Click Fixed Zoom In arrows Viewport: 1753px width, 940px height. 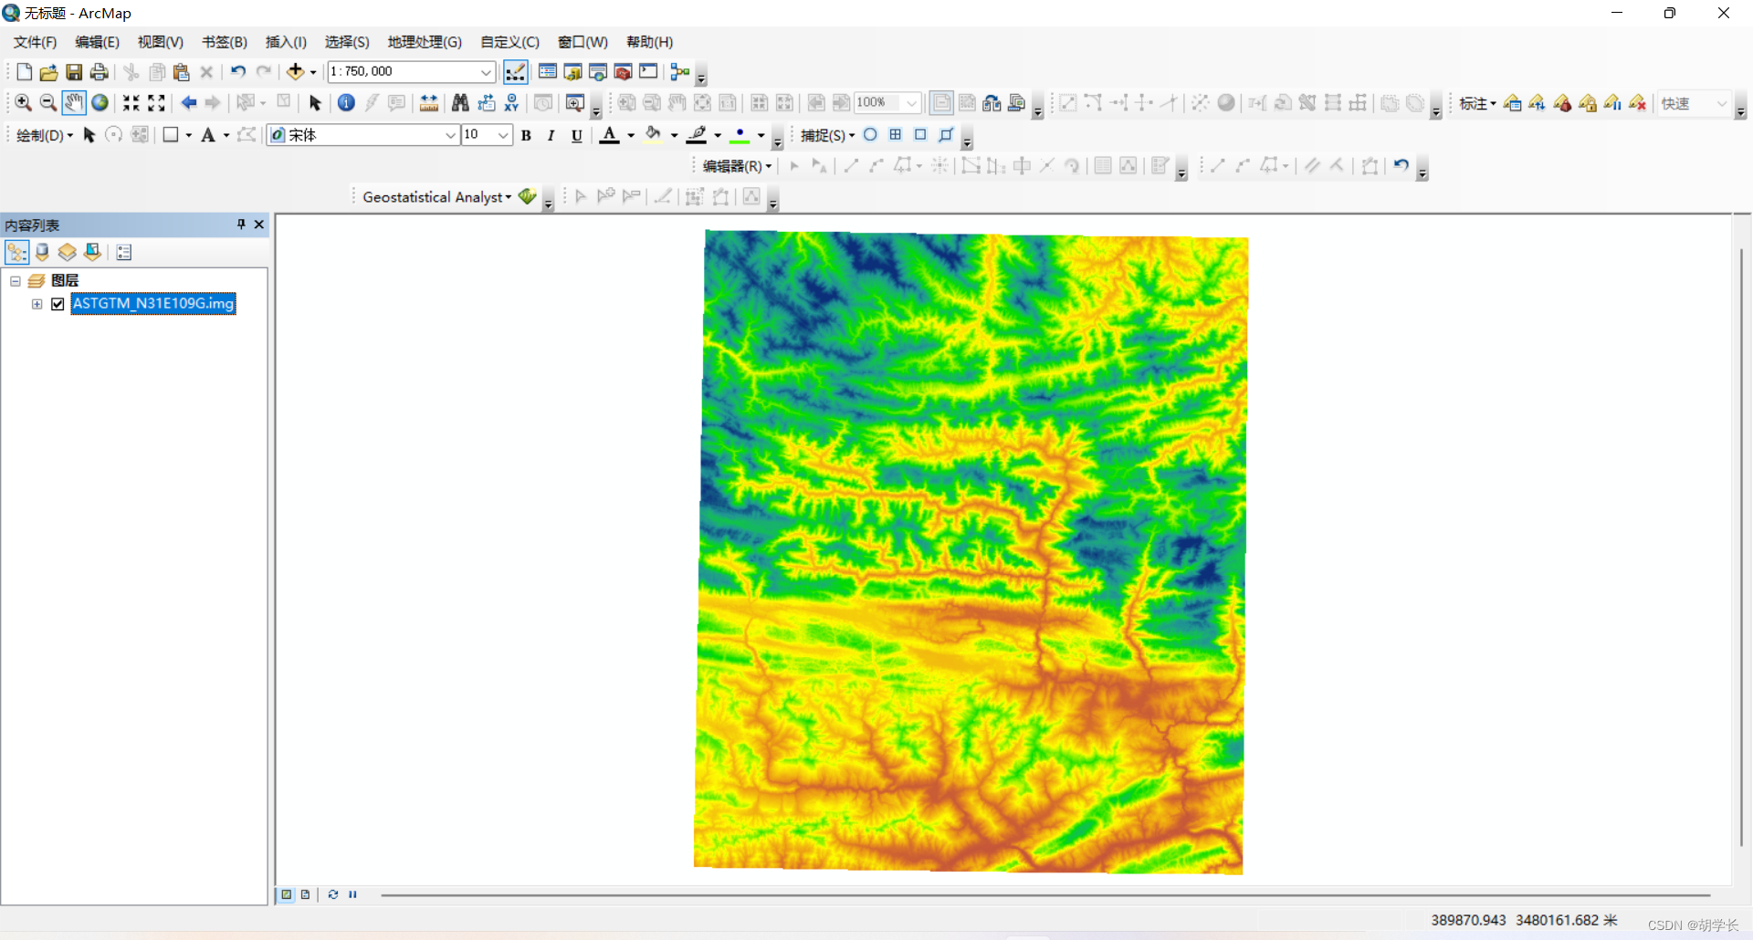(131, 103)
